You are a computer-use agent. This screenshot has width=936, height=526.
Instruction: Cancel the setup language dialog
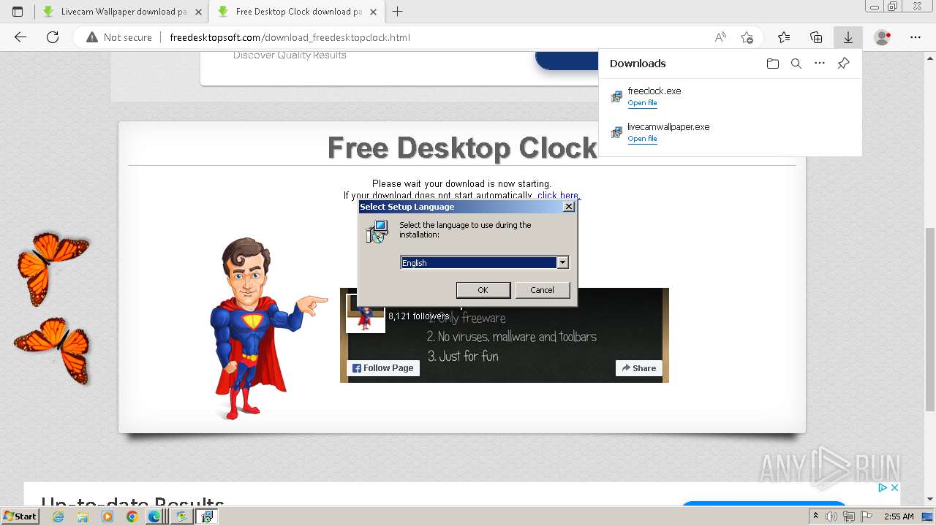(542, 290)
